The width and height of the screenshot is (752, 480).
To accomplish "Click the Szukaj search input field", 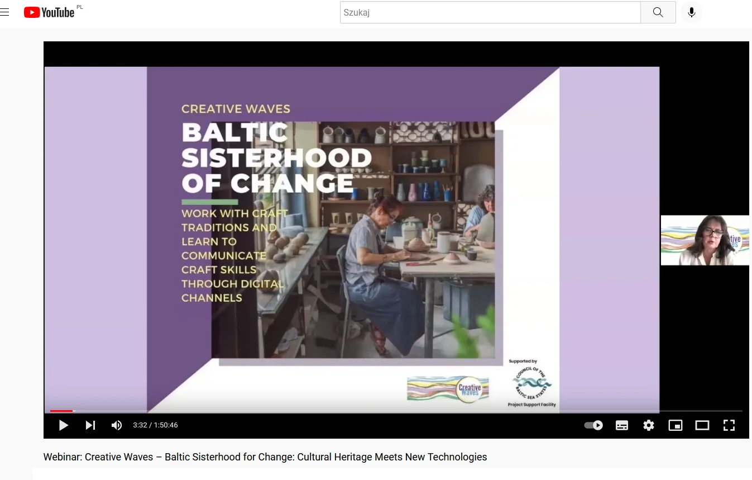I will [490, 12].
